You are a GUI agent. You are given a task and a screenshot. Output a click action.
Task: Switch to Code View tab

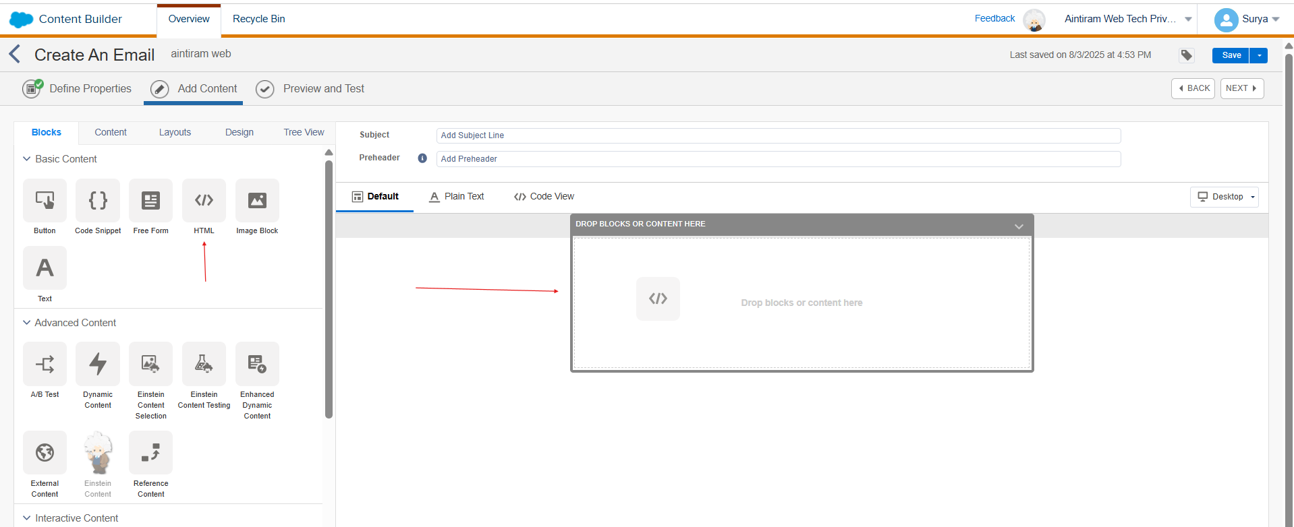point(544,197)
